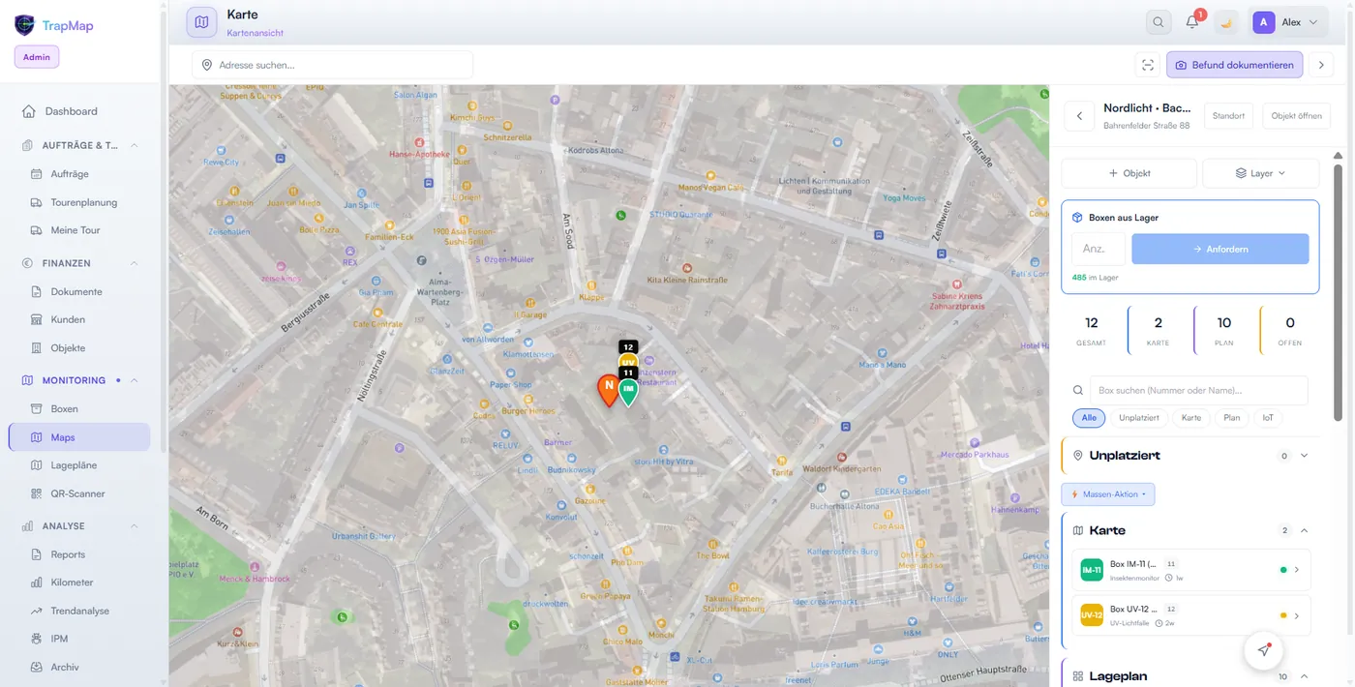Toggle dark mode moon icon

tap(1226, 22)
